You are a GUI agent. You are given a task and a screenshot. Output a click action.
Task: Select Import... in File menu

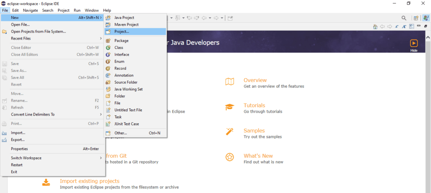point(53,133)
